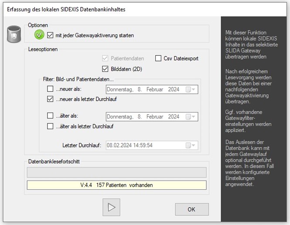Toggle 'mit jeder Gatewayaktivierung starten' checkbox
The width and height of the screenshot is (290, 225).
coord(50,35)
